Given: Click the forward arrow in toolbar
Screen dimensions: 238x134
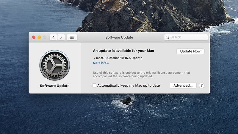Looking at the screenshot, I should pyautogui.click(x=61, y=37).
